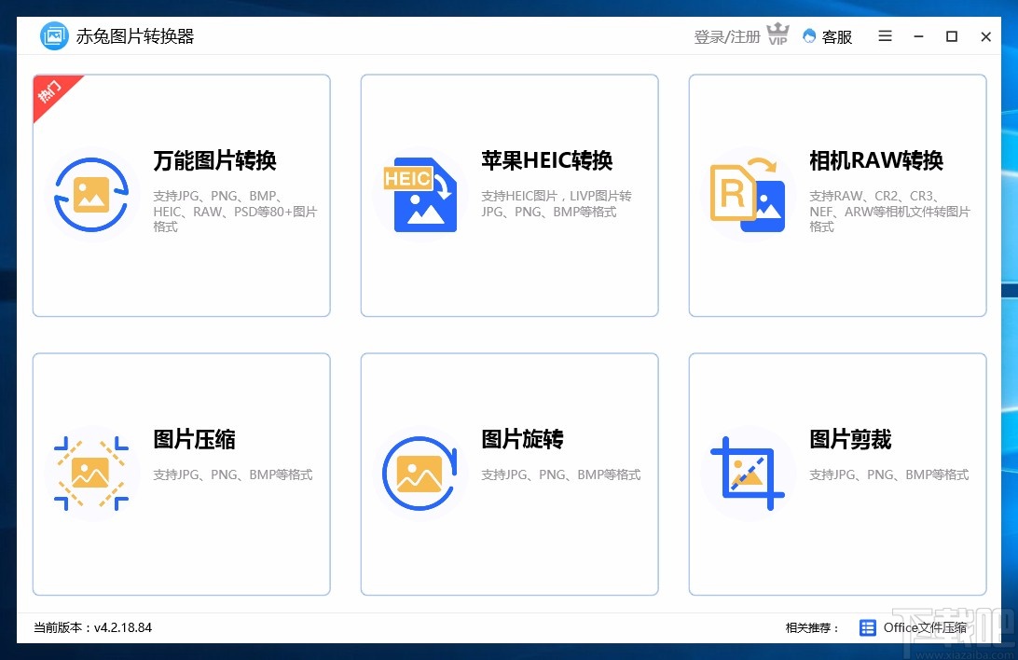Open the 苹果HEIC转换 card
Viewport: 1018px width, 660px height.
click(509, 195)
